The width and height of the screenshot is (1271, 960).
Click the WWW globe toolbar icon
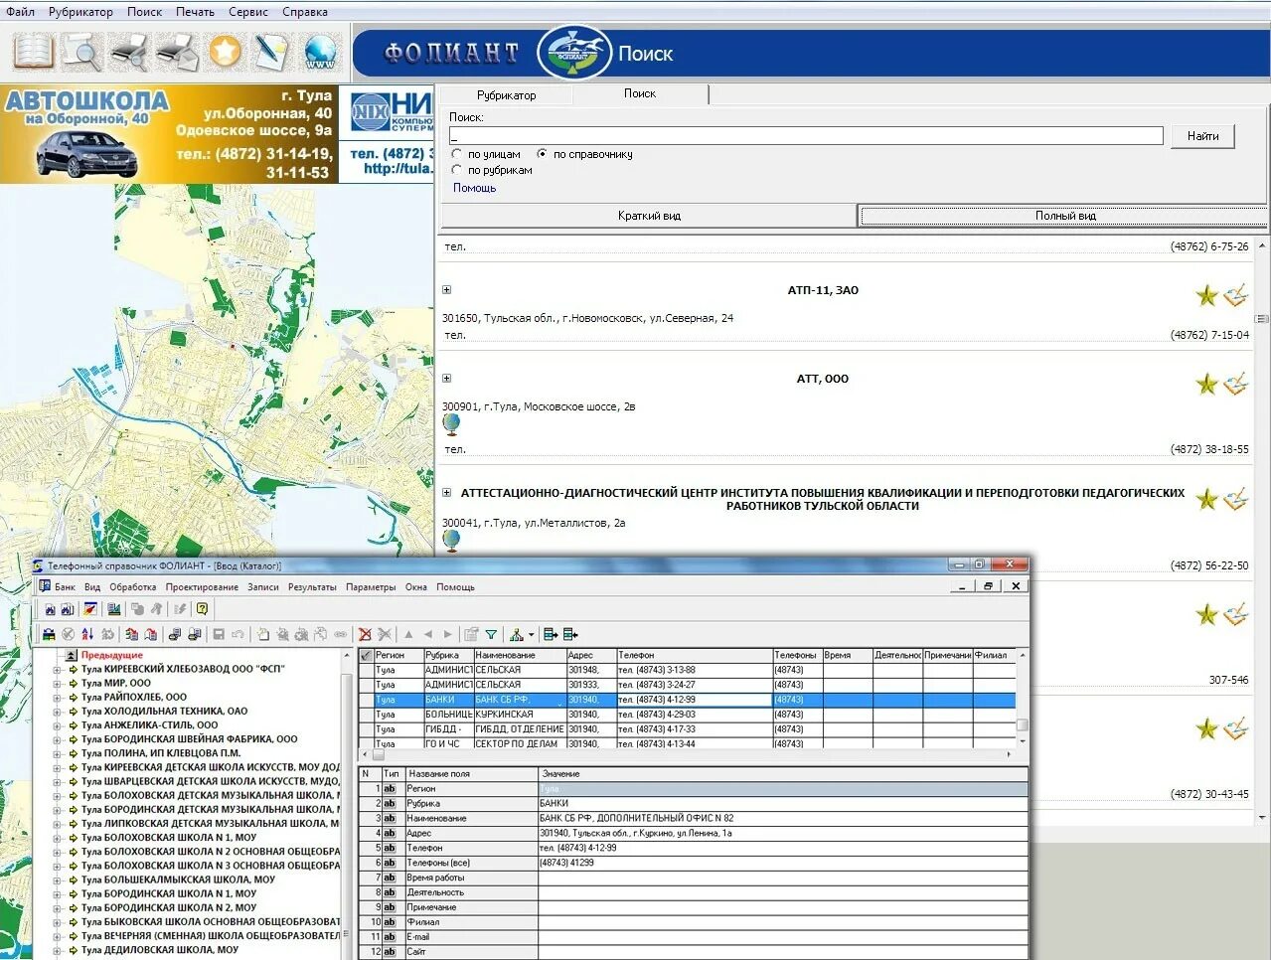(x=320, y=52)
